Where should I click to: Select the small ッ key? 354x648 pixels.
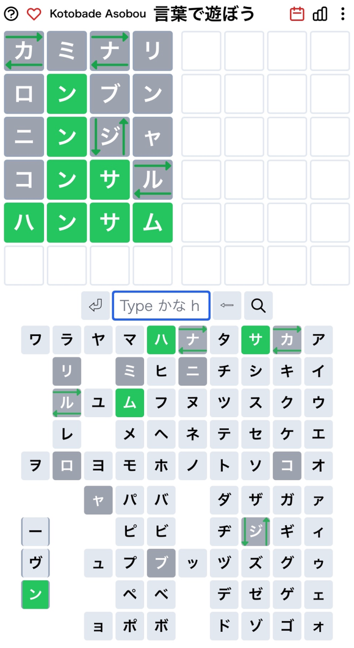(193, 563)
